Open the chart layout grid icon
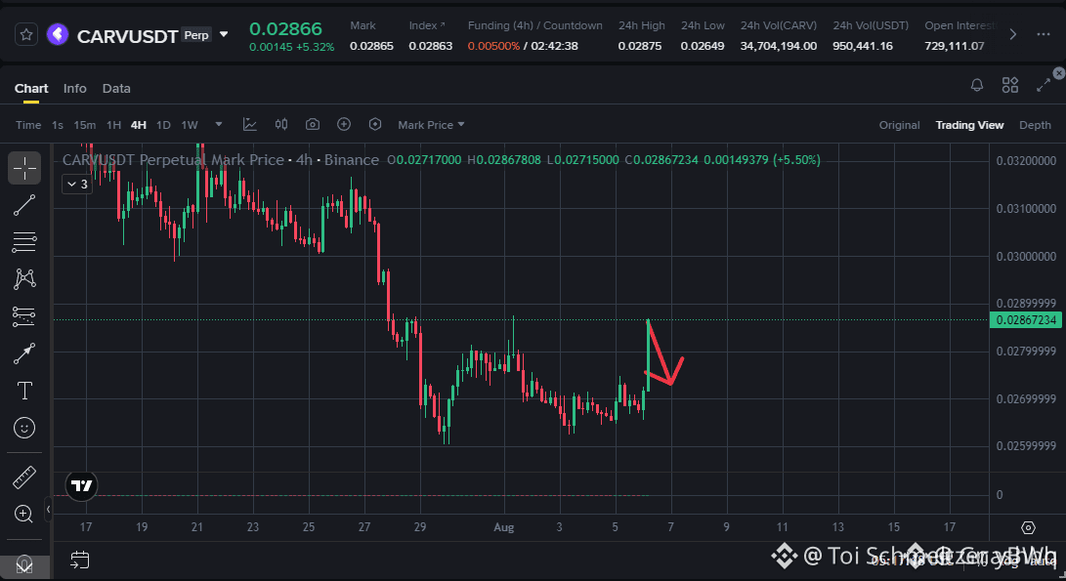1066x581 pixels. pyautogui.click(x=1010, y=85)
